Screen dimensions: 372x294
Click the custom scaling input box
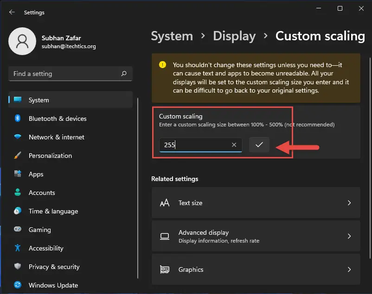(201, 145)
